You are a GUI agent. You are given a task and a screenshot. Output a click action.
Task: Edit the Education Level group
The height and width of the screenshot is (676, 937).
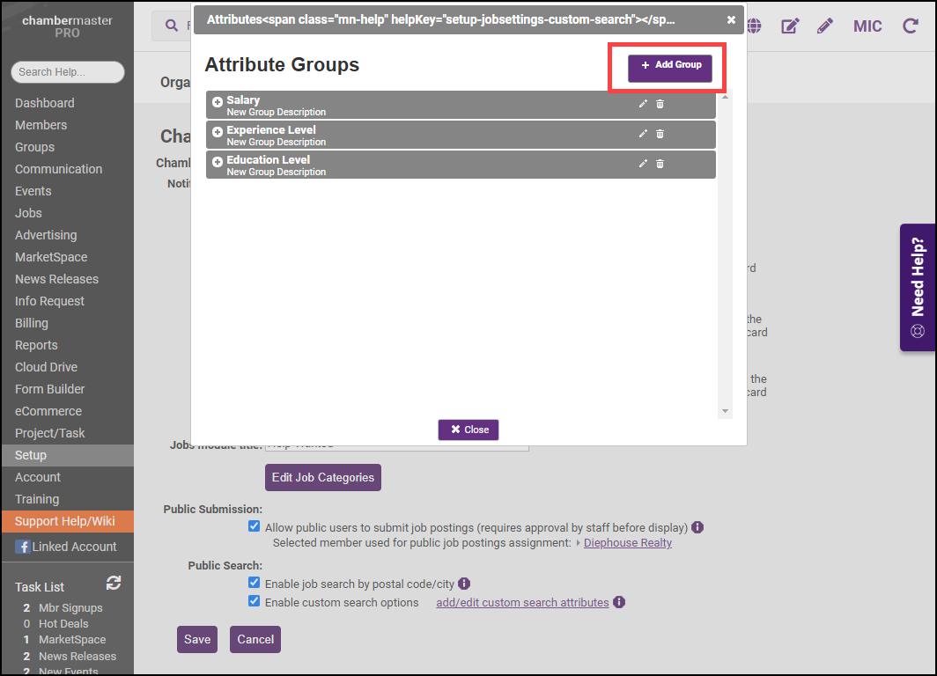[643, 164]
